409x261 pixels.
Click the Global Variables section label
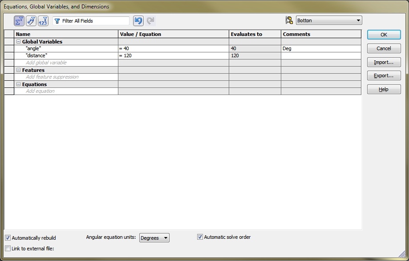click(x=42, y=42)
